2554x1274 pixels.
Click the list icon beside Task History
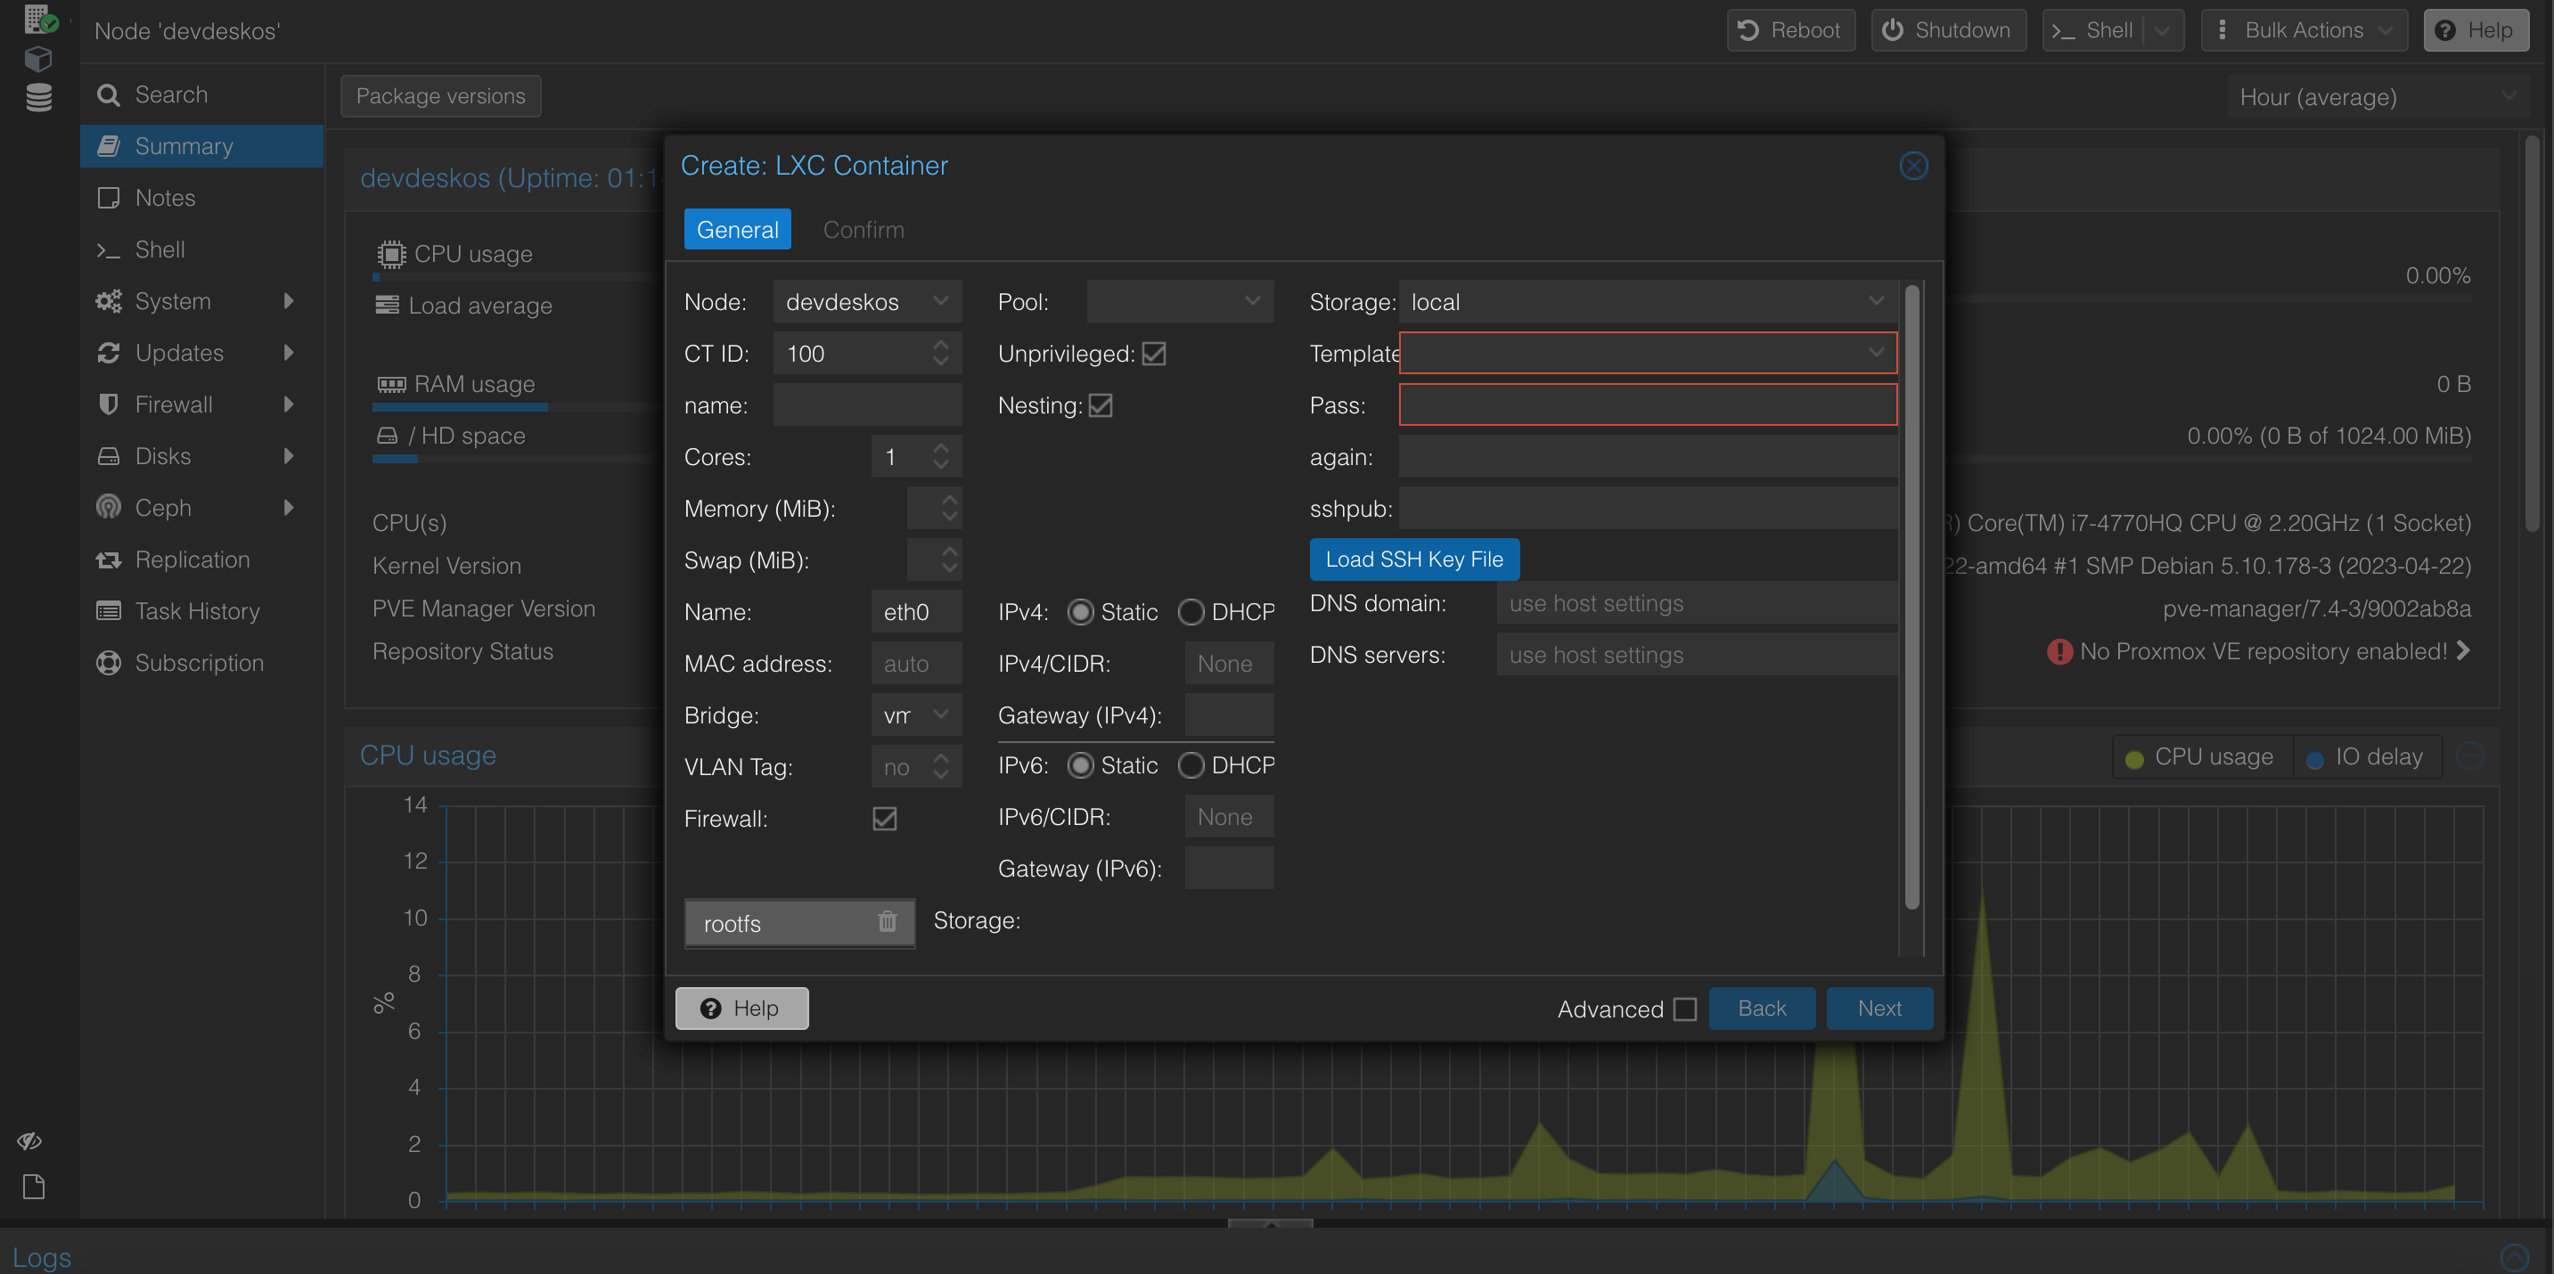(108, 611)
